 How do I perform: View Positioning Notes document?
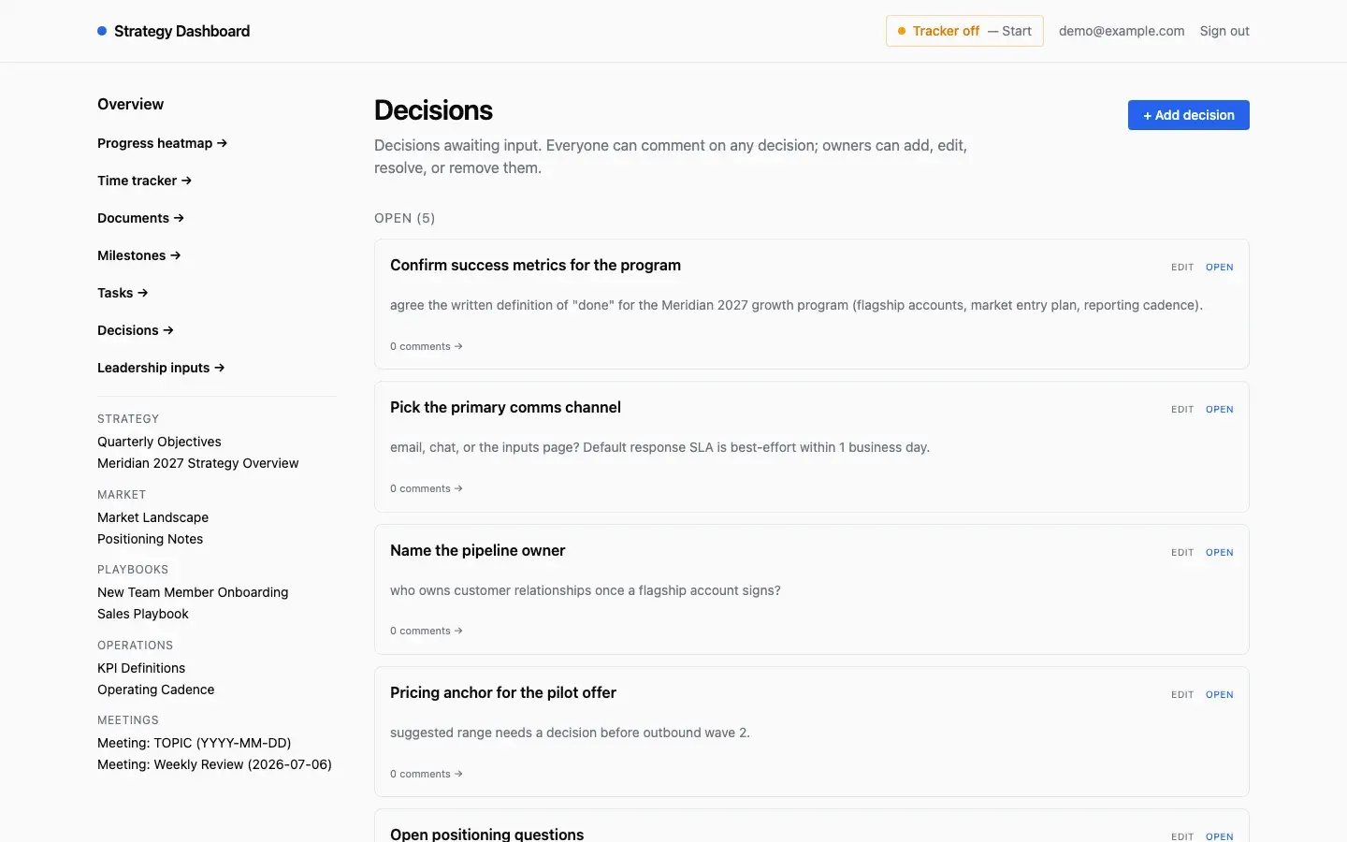click(150, 539)
